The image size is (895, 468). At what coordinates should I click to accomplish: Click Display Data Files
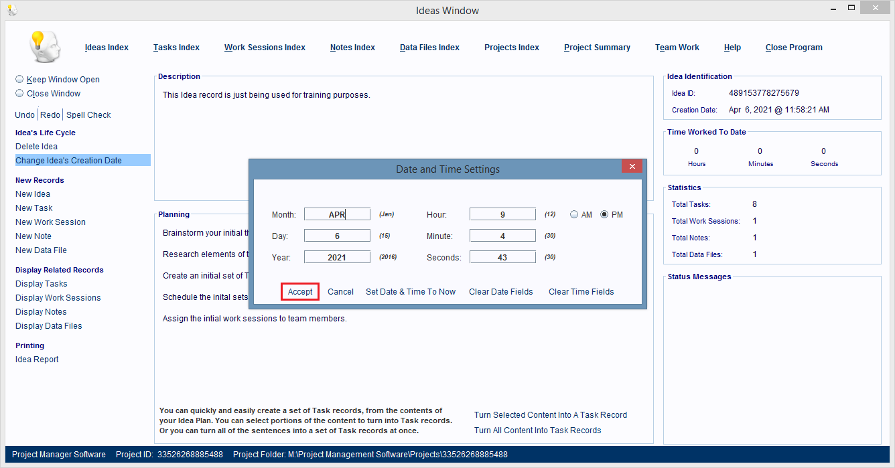[49, 325]
